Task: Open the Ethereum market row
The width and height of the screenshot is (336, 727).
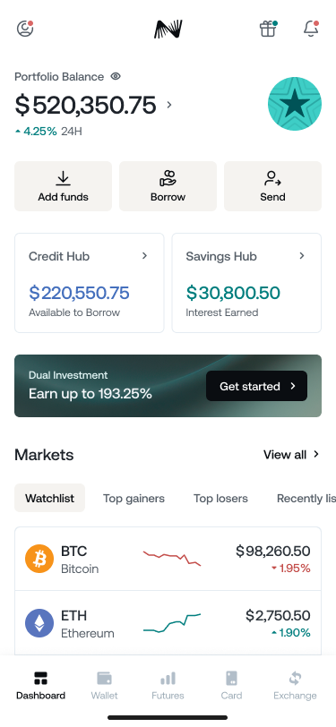Action: click(168, 623)
